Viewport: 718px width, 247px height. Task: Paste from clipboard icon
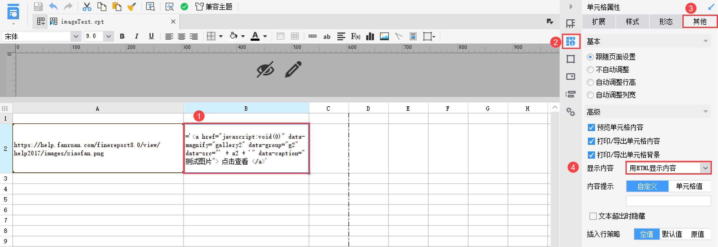(x=117, y=6)
